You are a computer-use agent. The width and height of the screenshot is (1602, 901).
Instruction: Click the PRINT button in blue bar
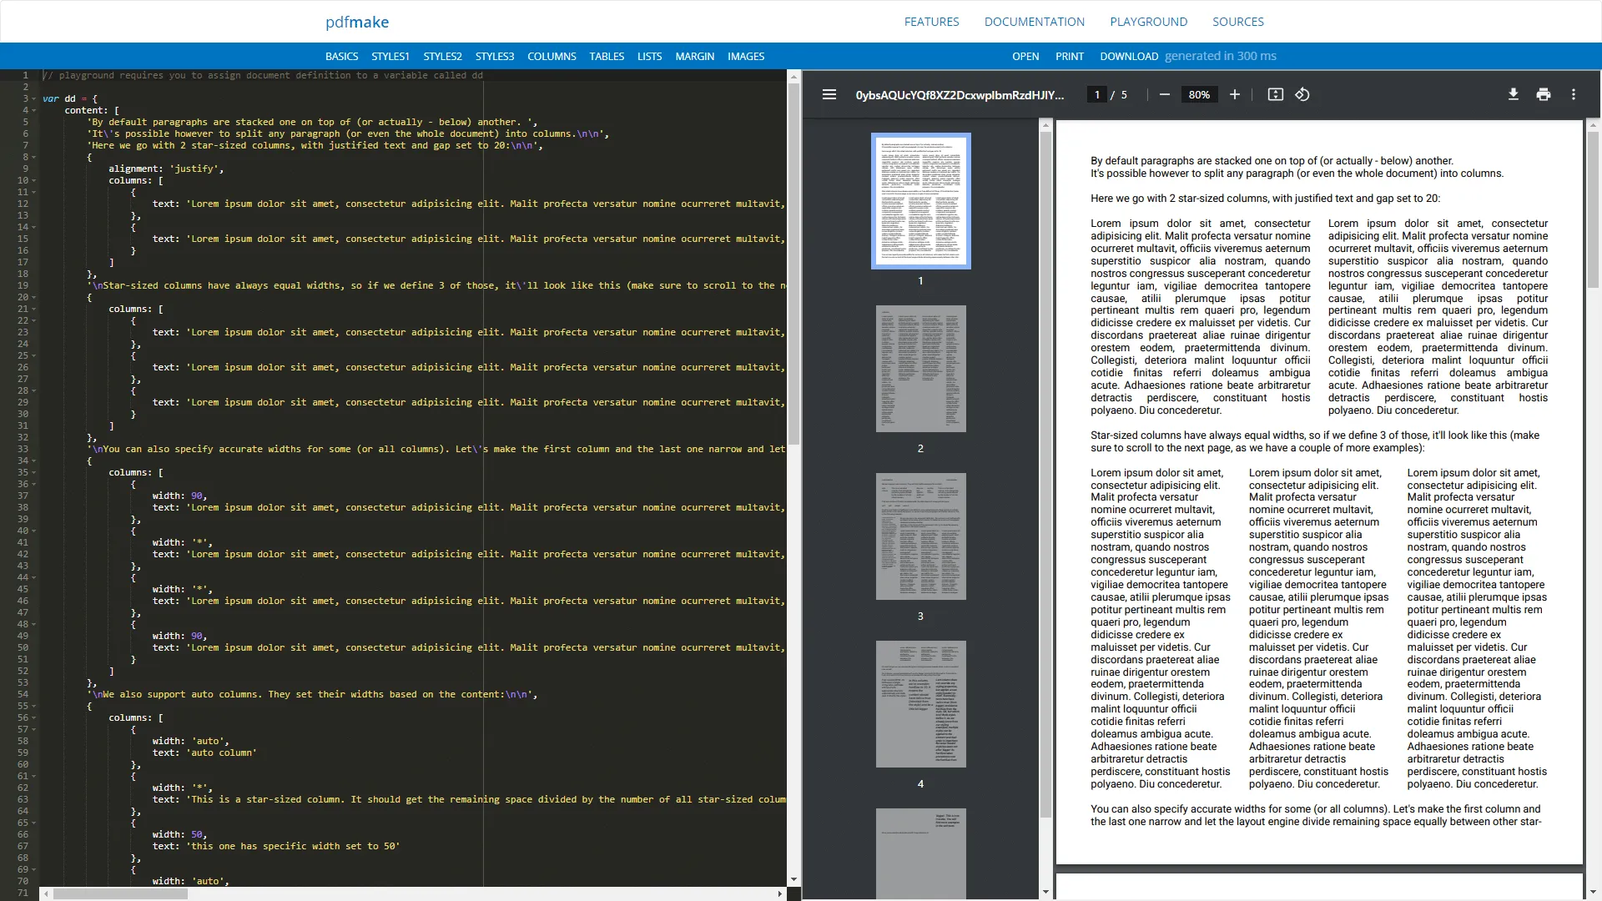1070,56
